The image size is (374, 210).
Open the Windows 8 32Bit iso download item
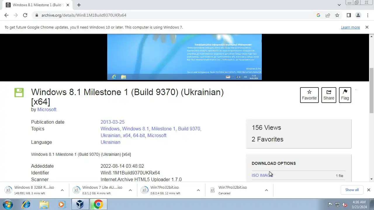pos(31,190)
